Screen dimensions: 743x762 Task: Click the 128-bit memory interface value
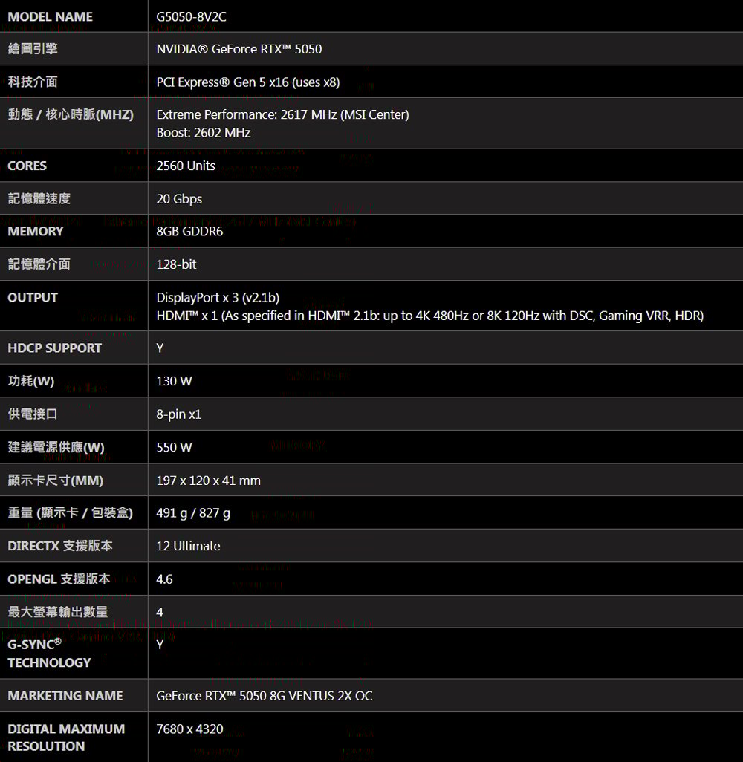coord(176,264)
